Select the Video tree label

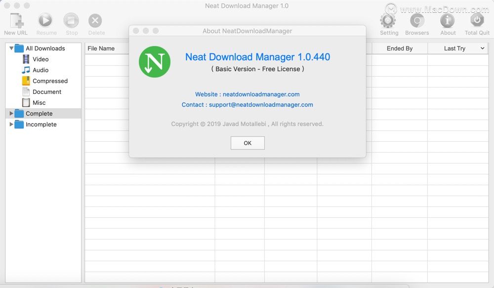41,59
